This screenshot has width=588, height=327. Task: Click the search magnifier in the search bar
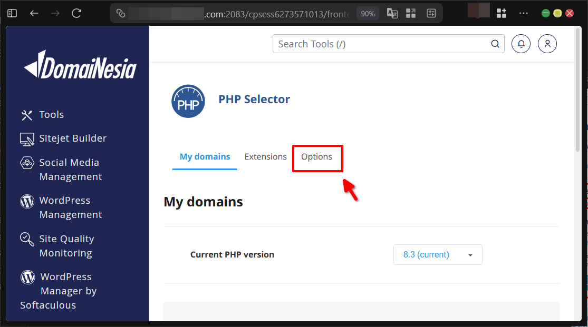(495, 44)
